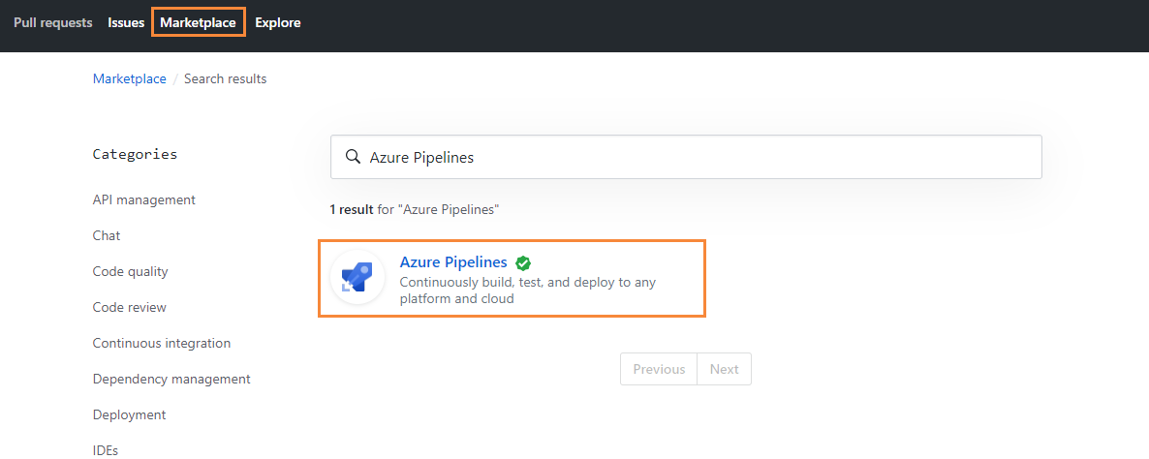Open the Azure Pipelines result title link
This screenshot has height=459, width=1149.
point(453,262)
